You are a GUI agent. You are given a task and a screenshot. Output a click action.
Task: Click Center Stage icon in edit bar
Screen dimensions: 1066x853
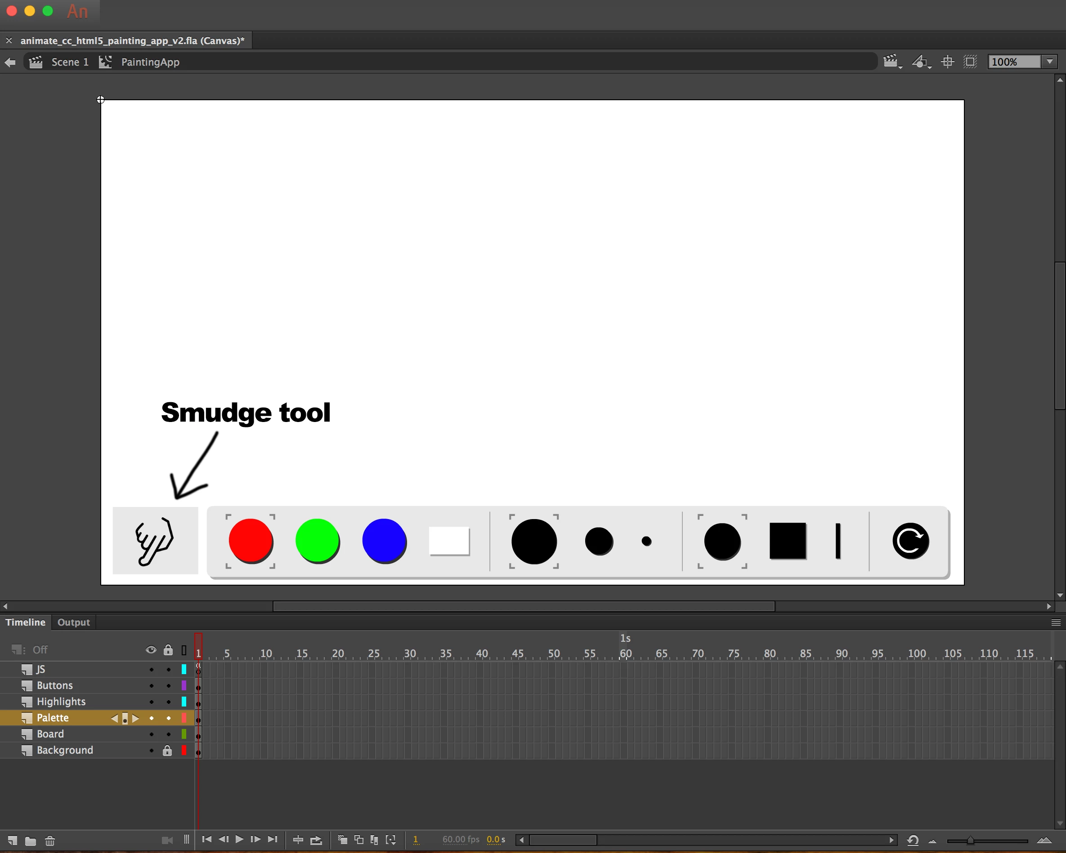(947, 62)
